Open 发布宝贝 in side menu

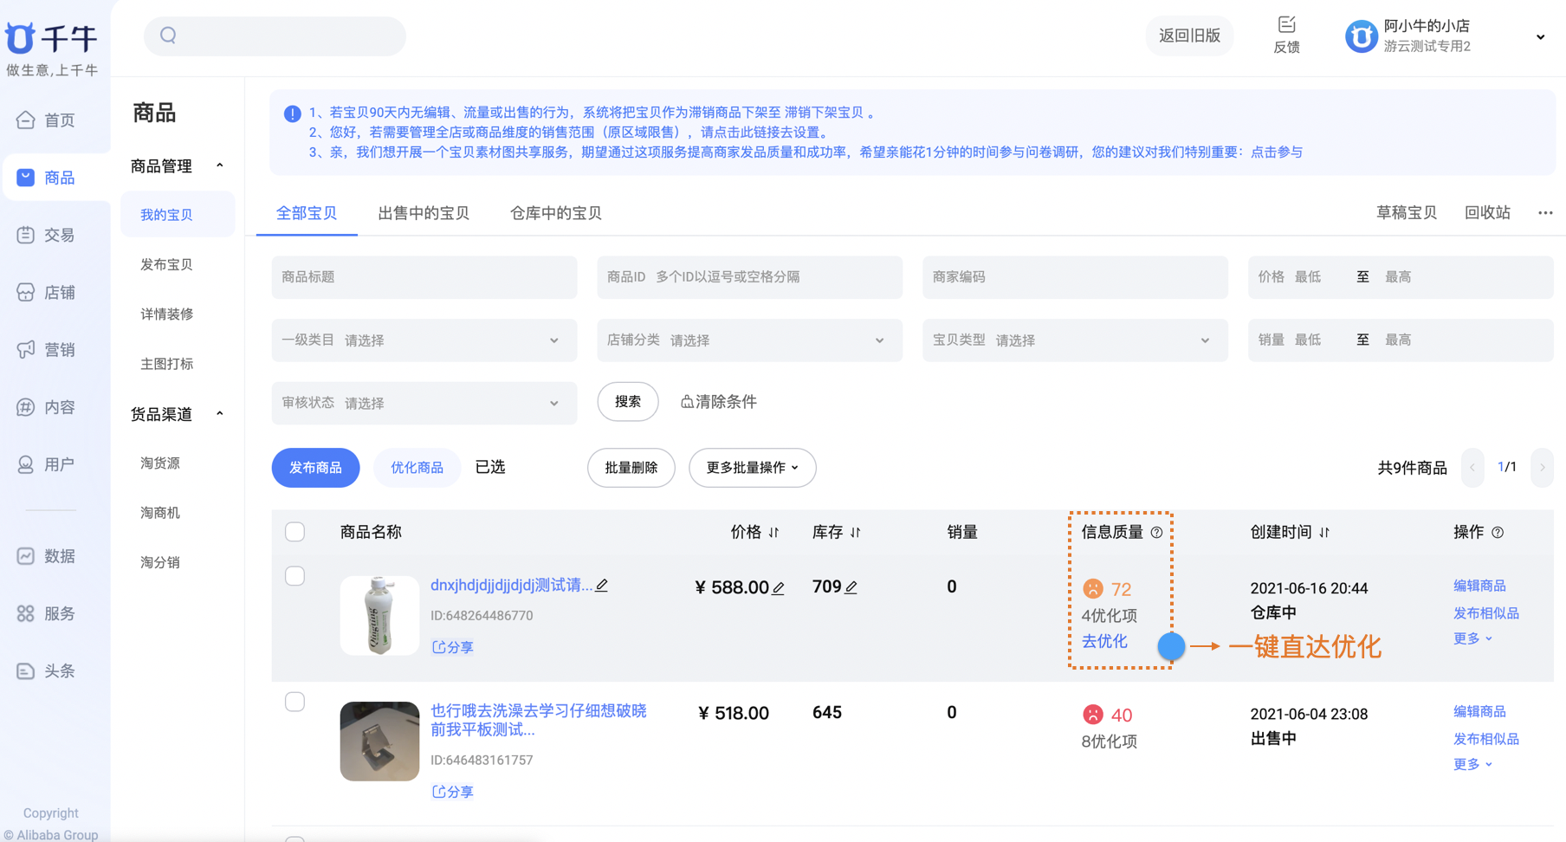point(166,264)
